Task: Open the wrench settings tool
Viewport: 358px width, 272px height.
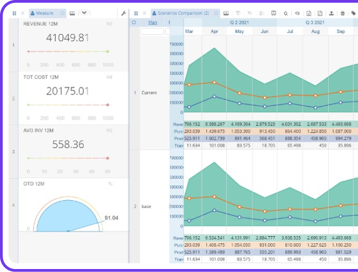Action: click(x=124, y=13)
